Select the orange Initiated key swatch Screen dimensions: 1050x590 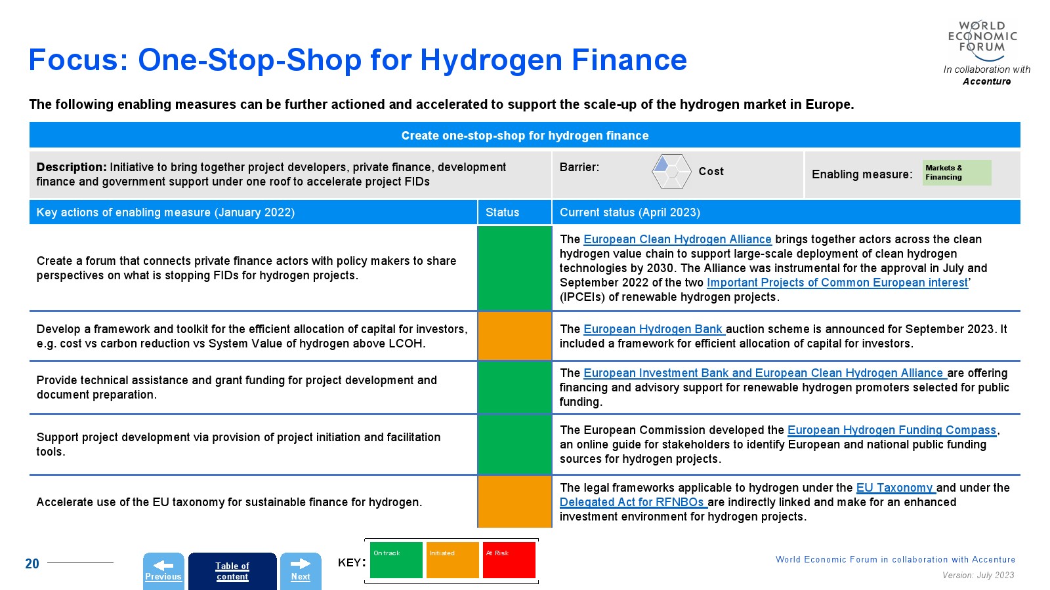(452, 560)
